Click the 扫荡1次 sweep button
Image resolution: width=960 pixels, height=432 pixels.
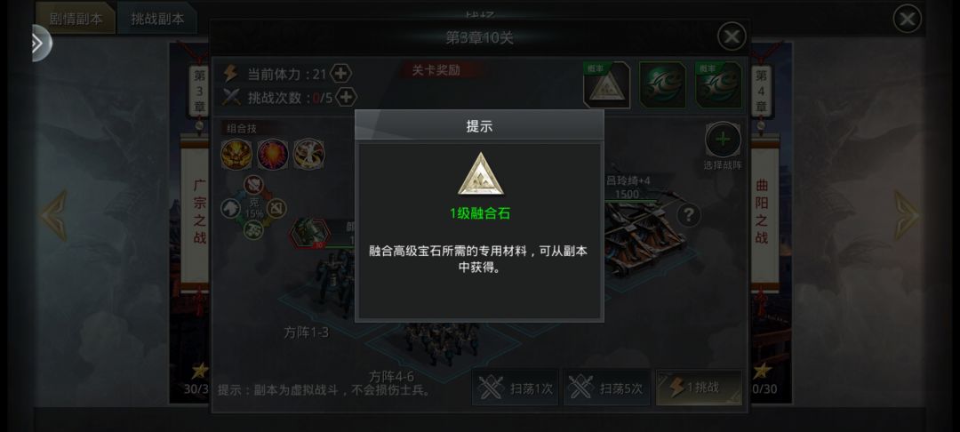(515, 388)
